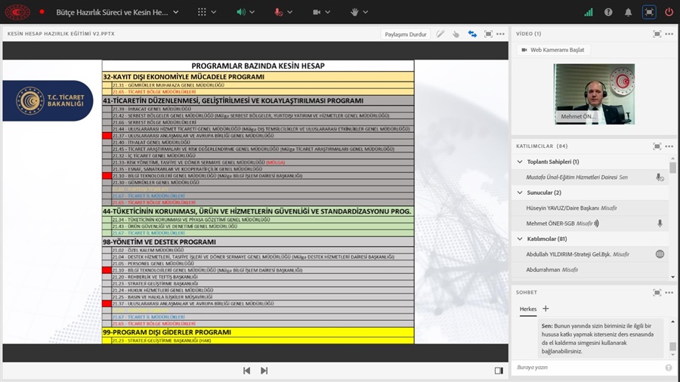This screenshot has height=382, width=680.
Task: Click the muted mic icon beside Mustafa Ünal
Action: coord(660,177)
